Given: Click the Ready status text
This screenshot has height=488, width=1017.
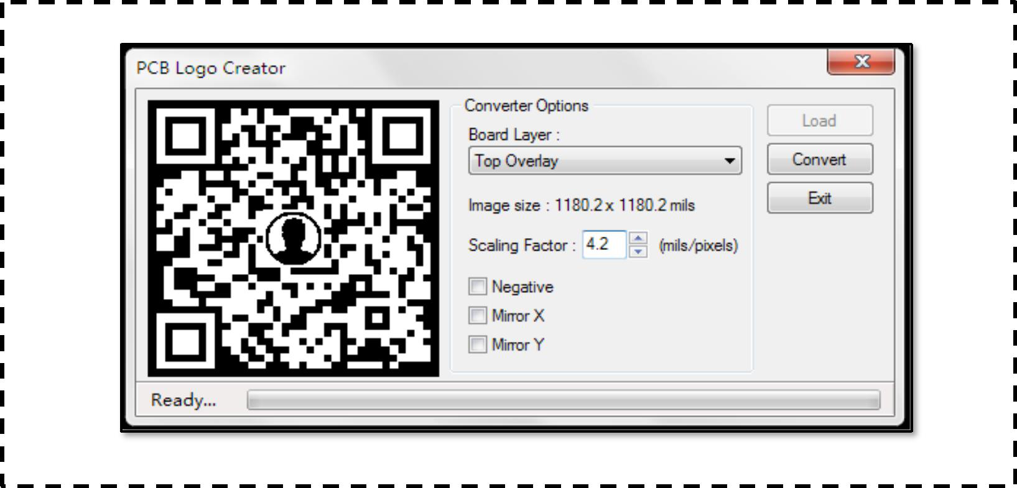Looking at the screenshot, I should click(183, 400).
